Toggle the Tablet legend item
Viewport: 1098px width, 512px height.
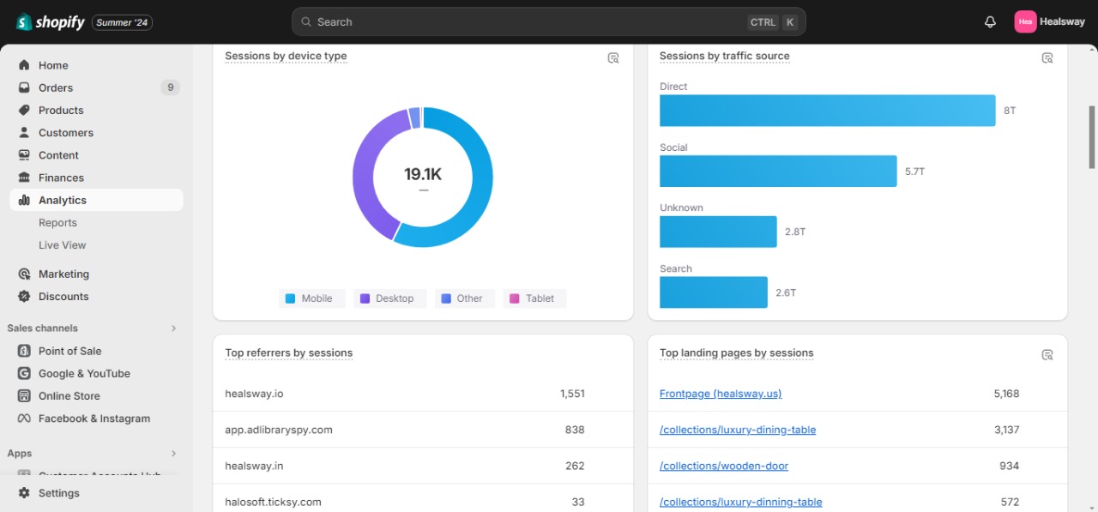tap(533, 298)
